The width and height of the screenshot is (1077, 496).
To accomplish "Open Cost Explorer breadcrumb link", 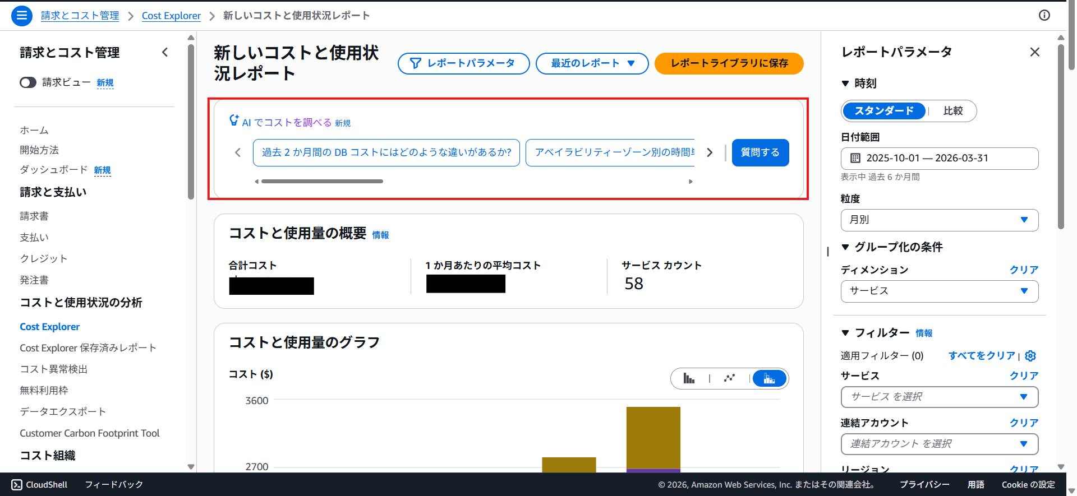I will (x=171, y=16).
